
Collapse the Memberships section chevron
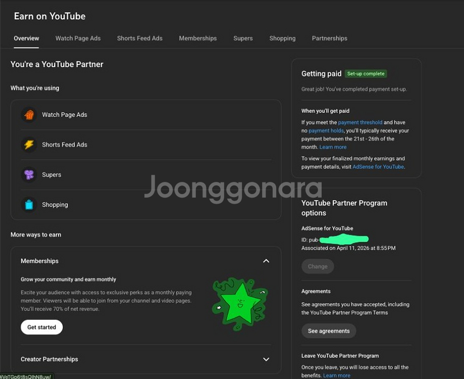(266, 261)
